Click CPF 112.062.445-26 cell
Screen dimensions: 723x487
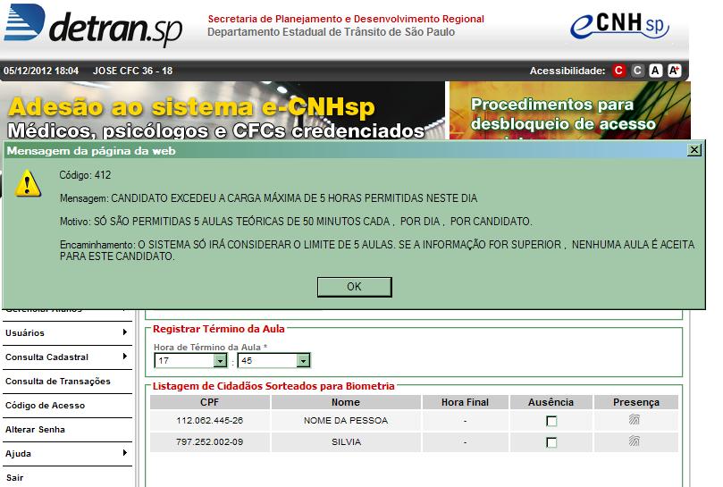[x=210, y=421]
